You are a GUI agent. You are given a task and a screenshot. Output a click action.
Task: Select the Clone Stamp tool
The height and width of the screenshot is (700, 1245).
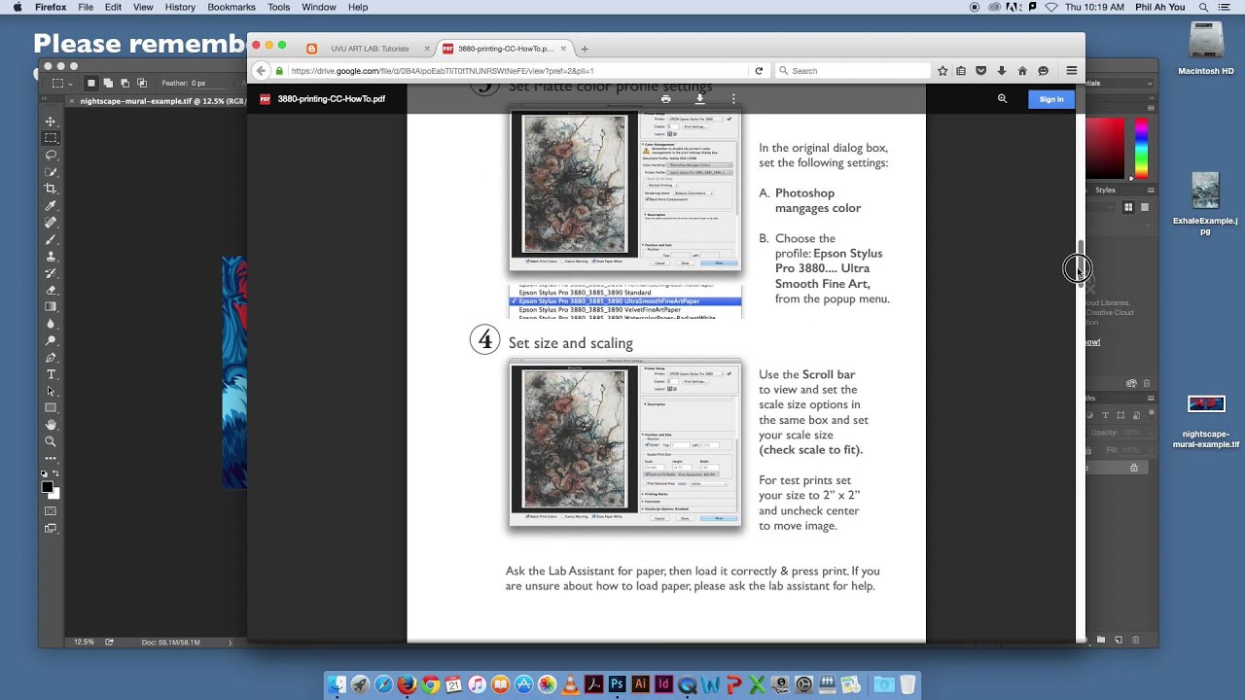point(51,257)
